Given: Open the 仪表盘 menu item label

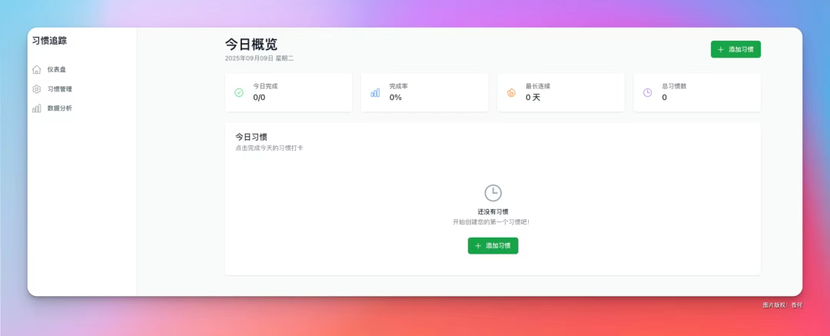Looking at the screenshot, I should click(x=57, y=69).
